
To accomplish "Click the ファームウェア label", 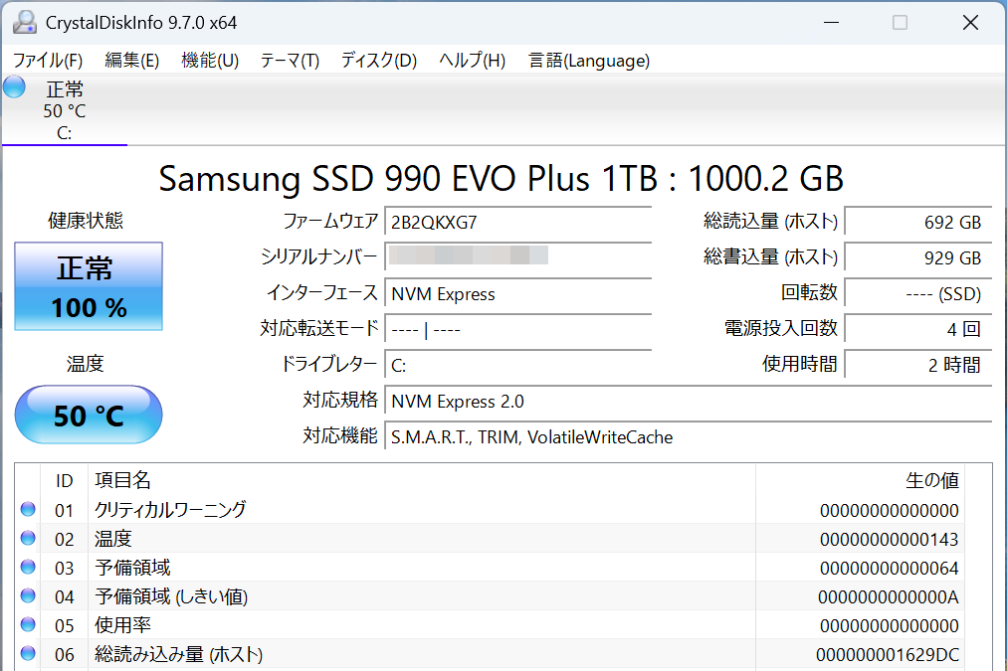I will coord(330,222).
